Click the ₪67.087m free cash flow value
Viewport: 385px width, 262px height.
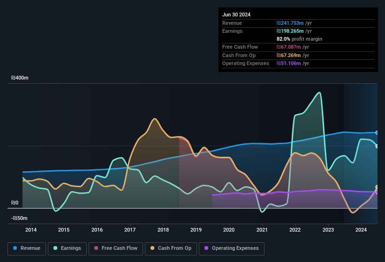tap(288, 47)
